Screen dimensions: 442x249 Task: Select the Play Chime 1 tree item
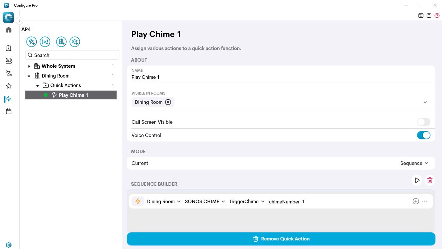tap(71, 95)
